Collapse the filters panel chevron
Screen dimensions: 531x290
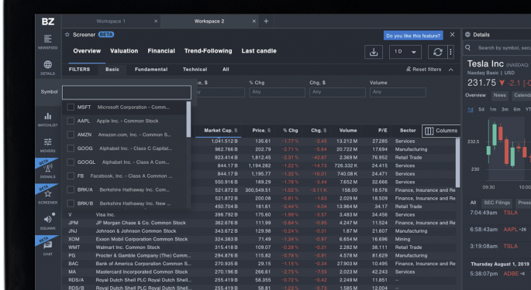[450, 70]
